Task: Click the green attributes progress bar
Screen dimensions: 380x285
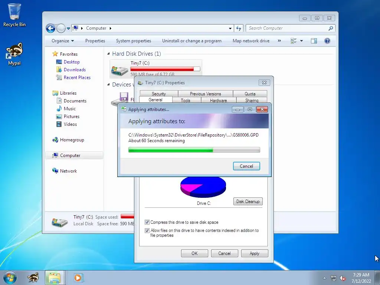Action: (x=194, y=150)
